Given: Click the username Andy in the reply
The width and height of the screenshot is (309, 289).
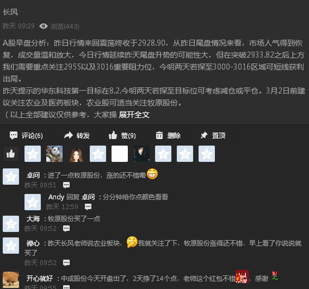Looking at the screenshot, I should (56, 197).
